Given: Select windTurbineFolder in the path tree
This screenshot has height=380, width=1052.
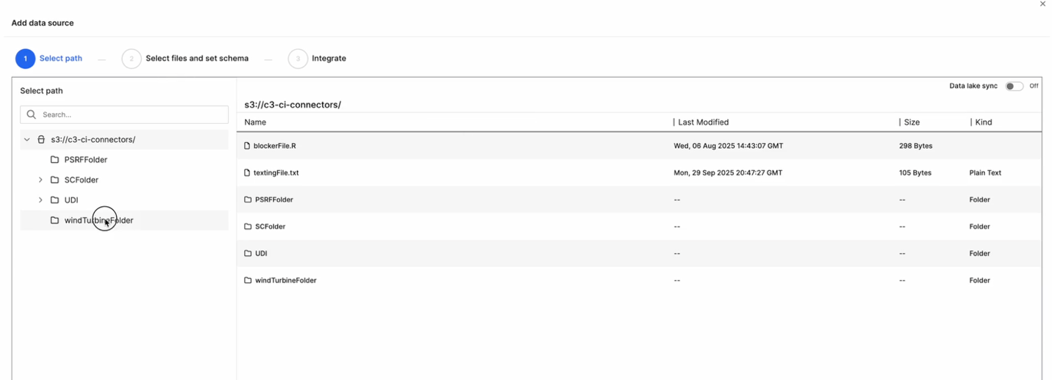Looking at the screenshot, I should click(x=99, y=220).
